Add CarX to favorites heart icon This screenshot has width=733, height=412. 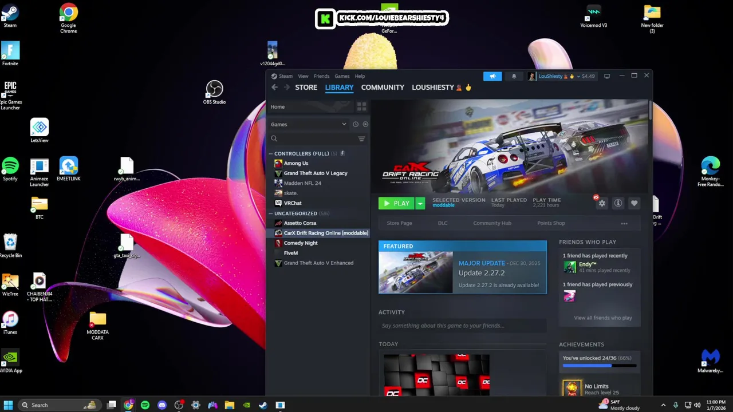tap(634, 203)
